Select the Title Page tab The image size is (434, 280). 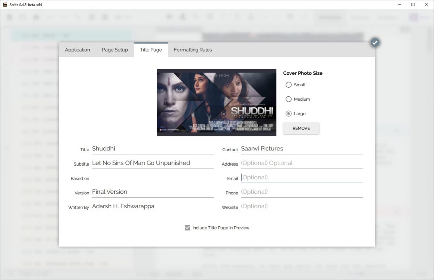151,50
